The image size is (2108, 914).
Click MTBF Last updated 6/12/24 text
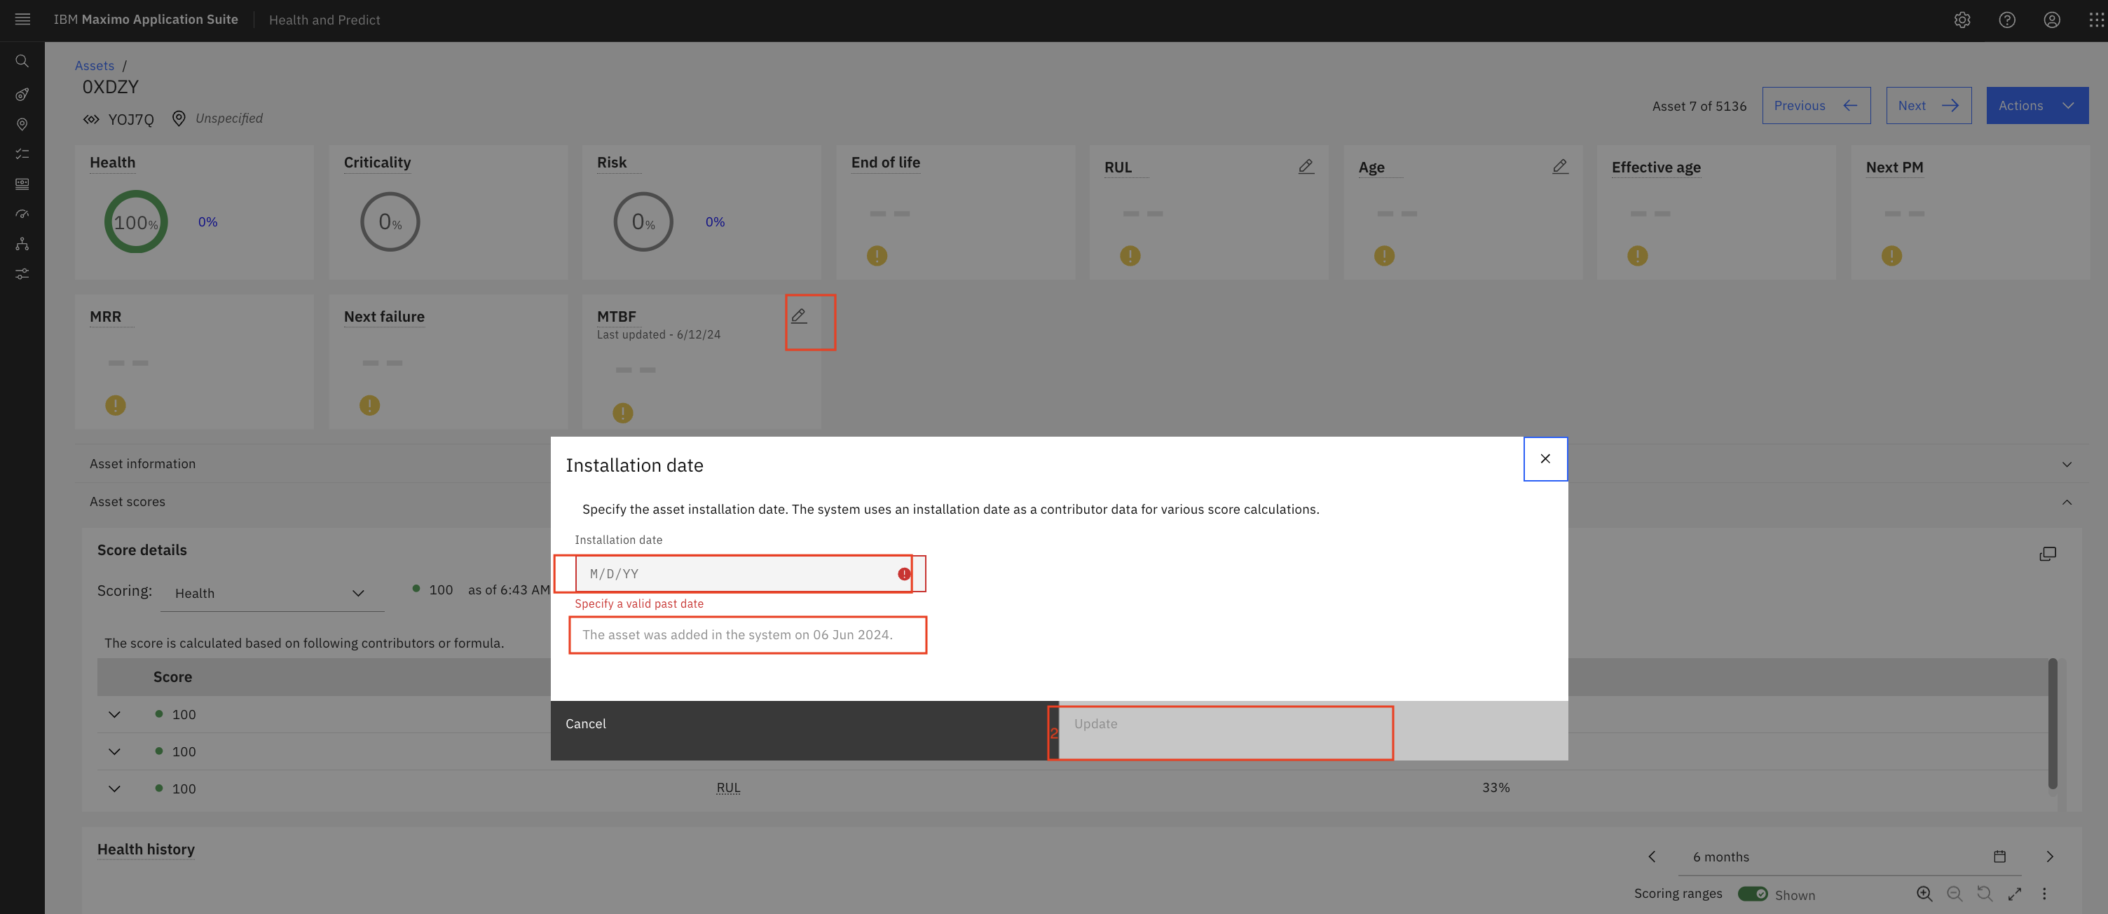click(x=658, y=334)
